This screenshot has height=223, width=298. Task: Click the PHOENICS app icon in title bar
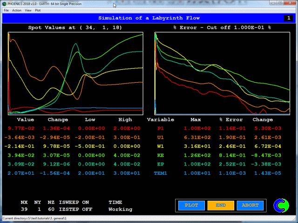tap(4, 4)
